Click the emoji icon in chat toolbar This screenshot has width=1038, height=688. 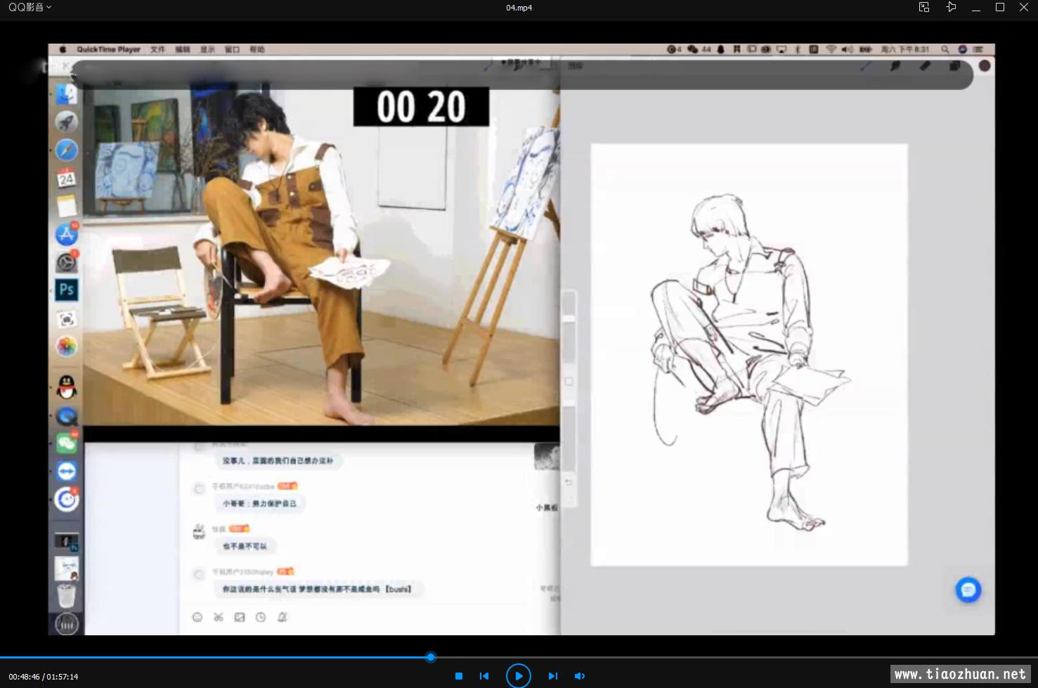click(x=197, y=617)
